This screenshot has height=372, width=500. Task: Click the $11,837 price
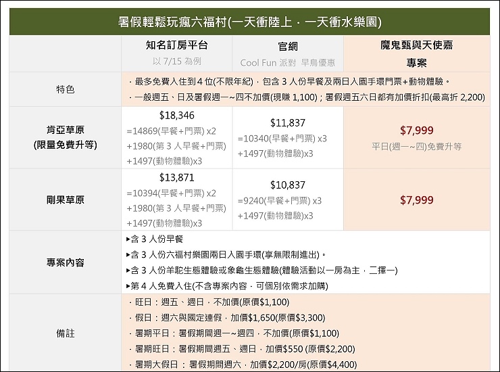click(x=288, y=122)
